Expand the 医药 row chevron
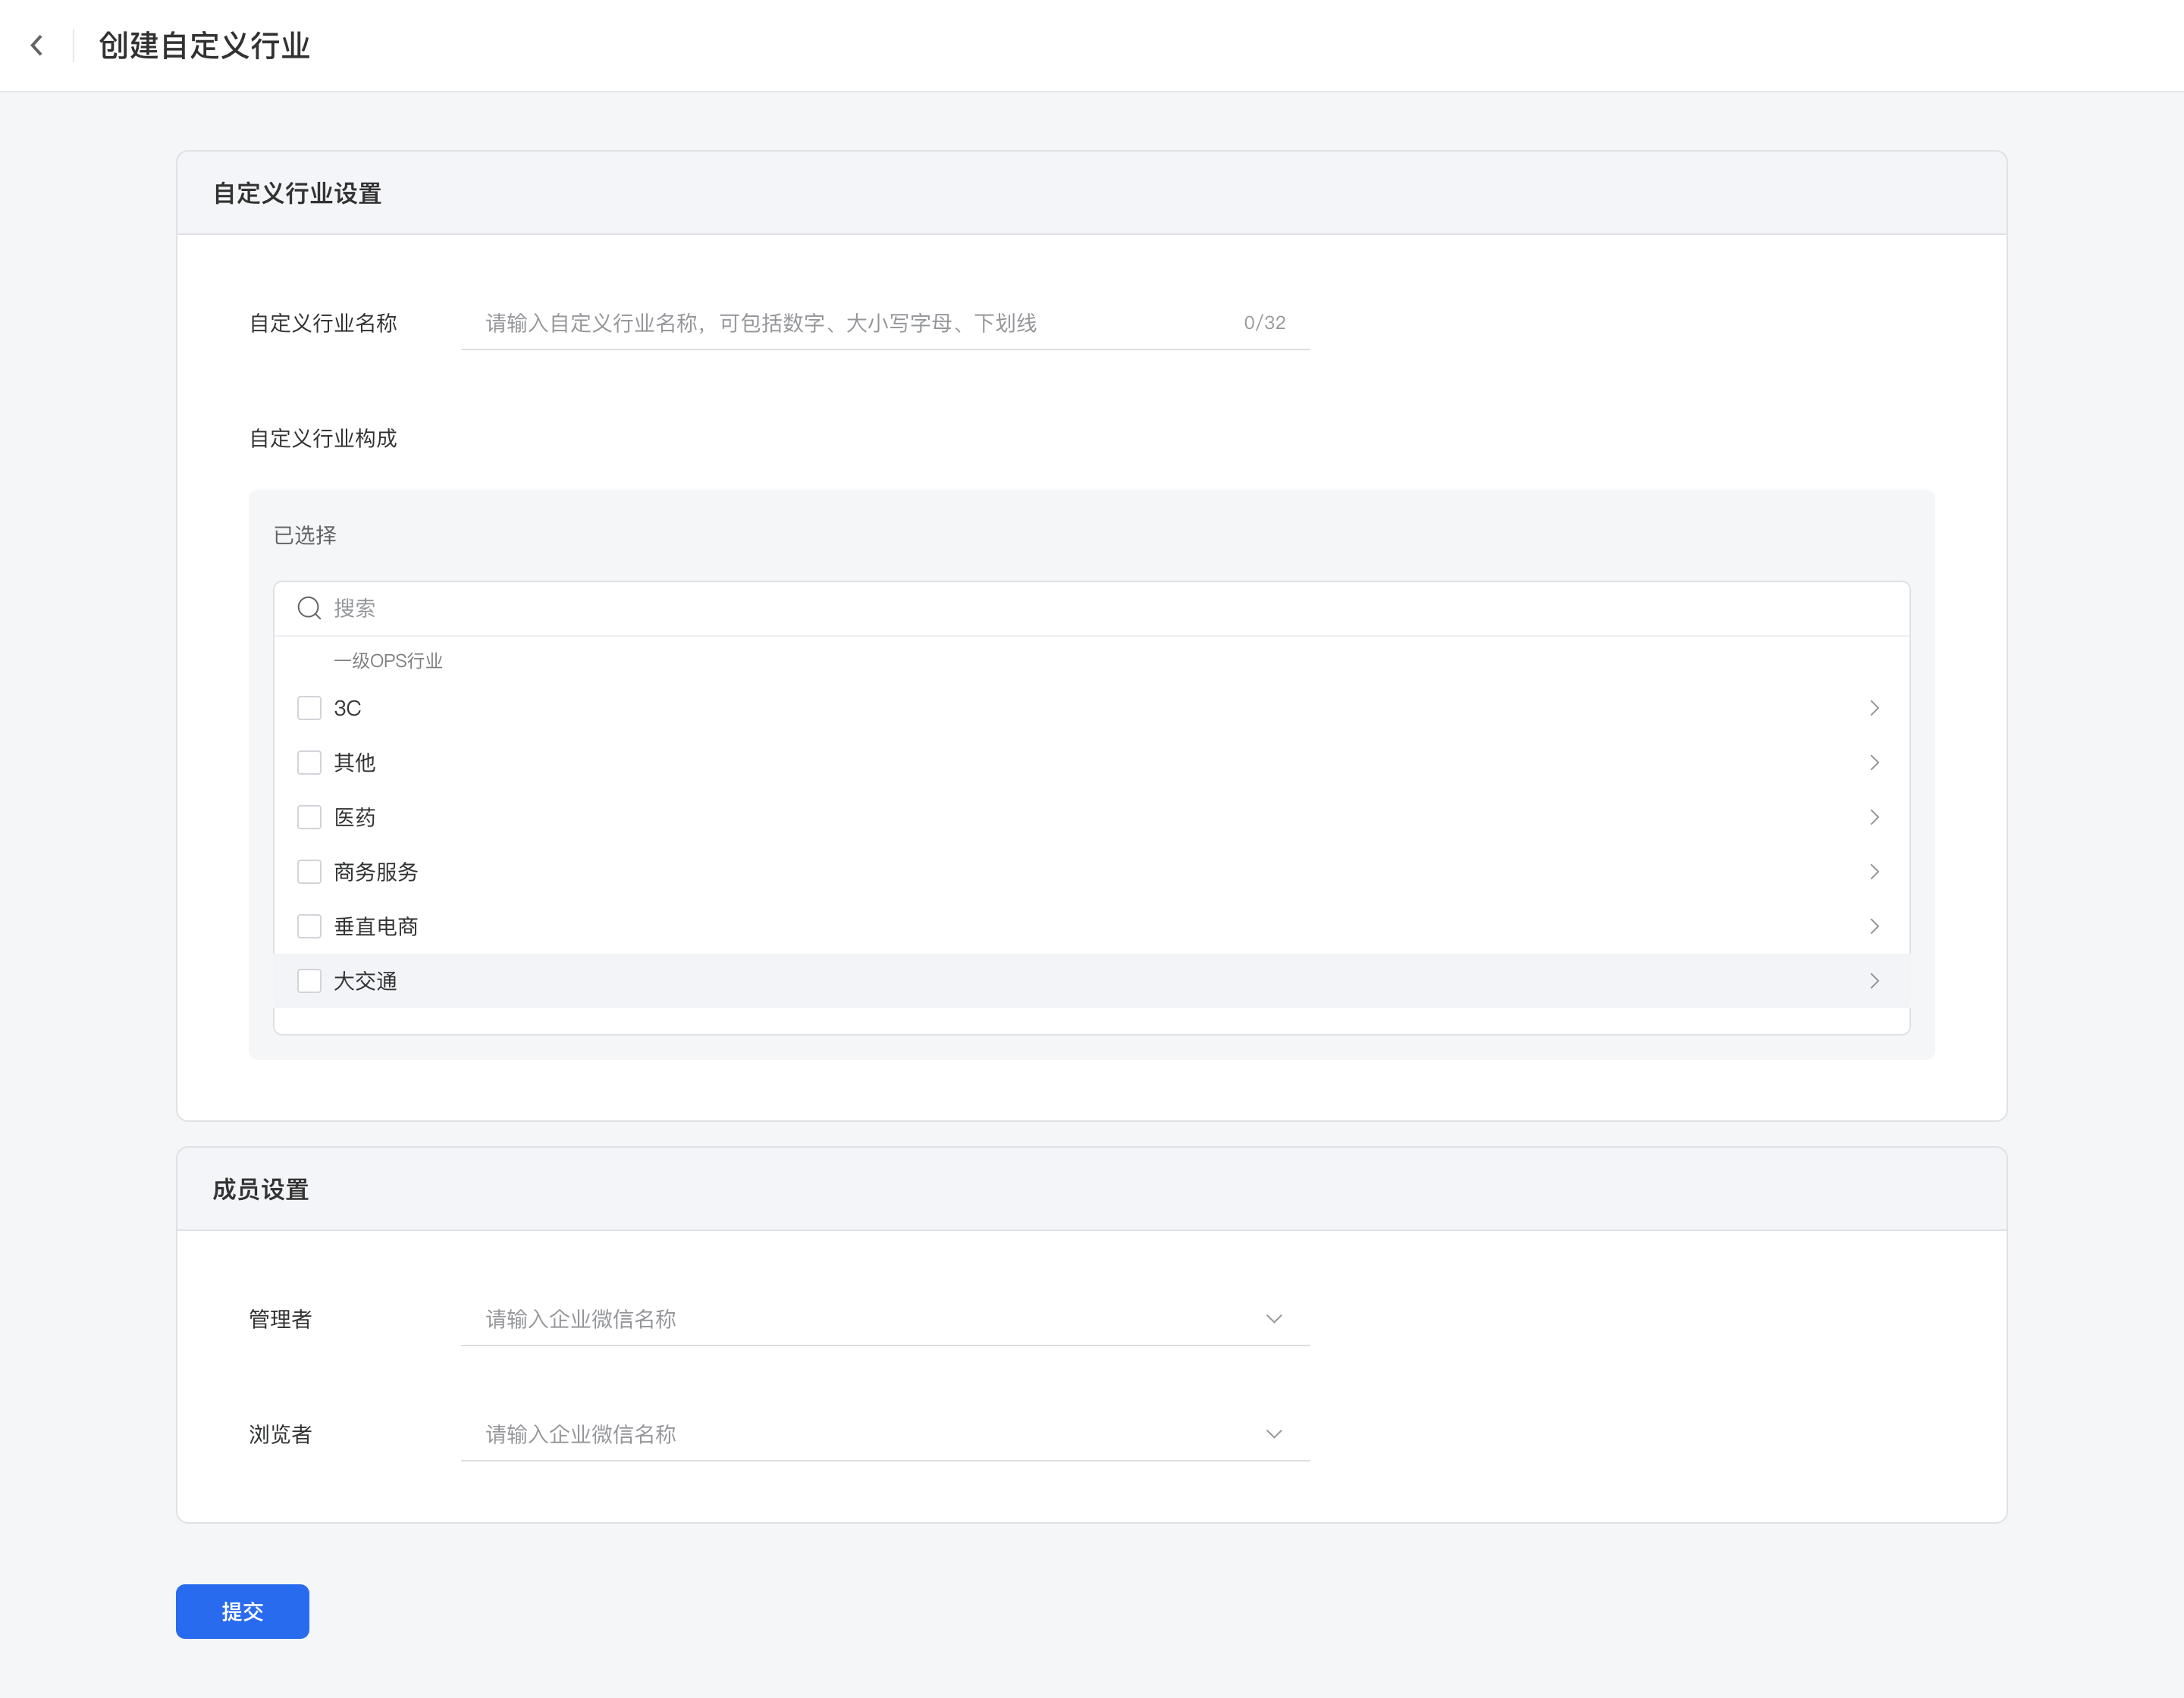 pyautogui.click(x=1874, y=816)
